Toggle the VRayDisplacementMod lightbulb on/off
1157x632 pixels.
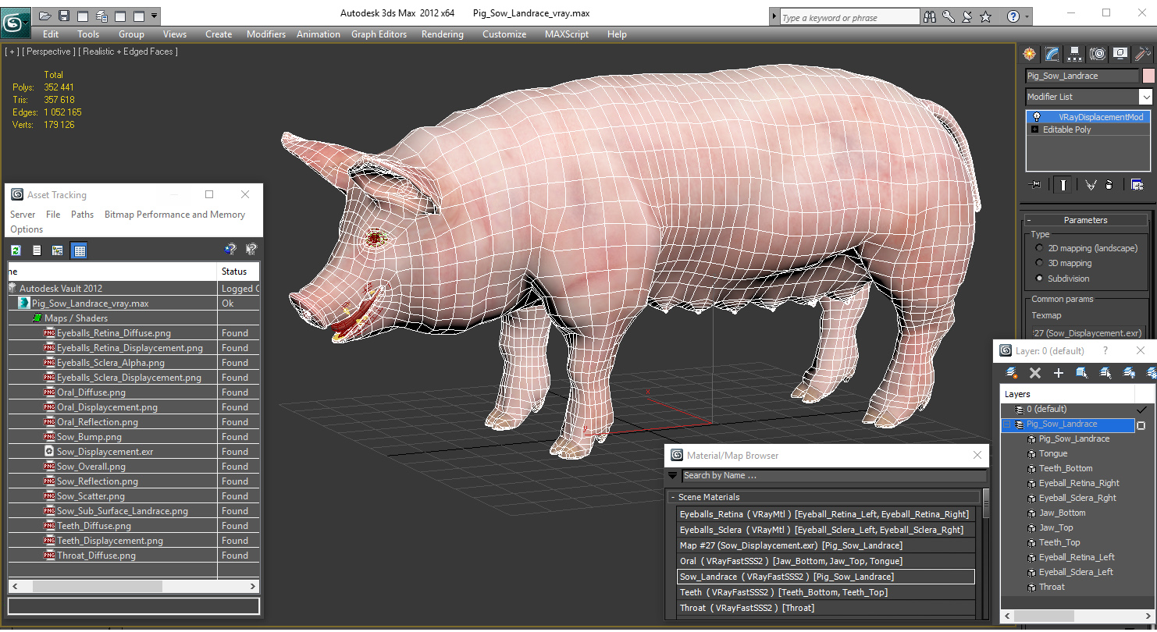click(1036, 117)
